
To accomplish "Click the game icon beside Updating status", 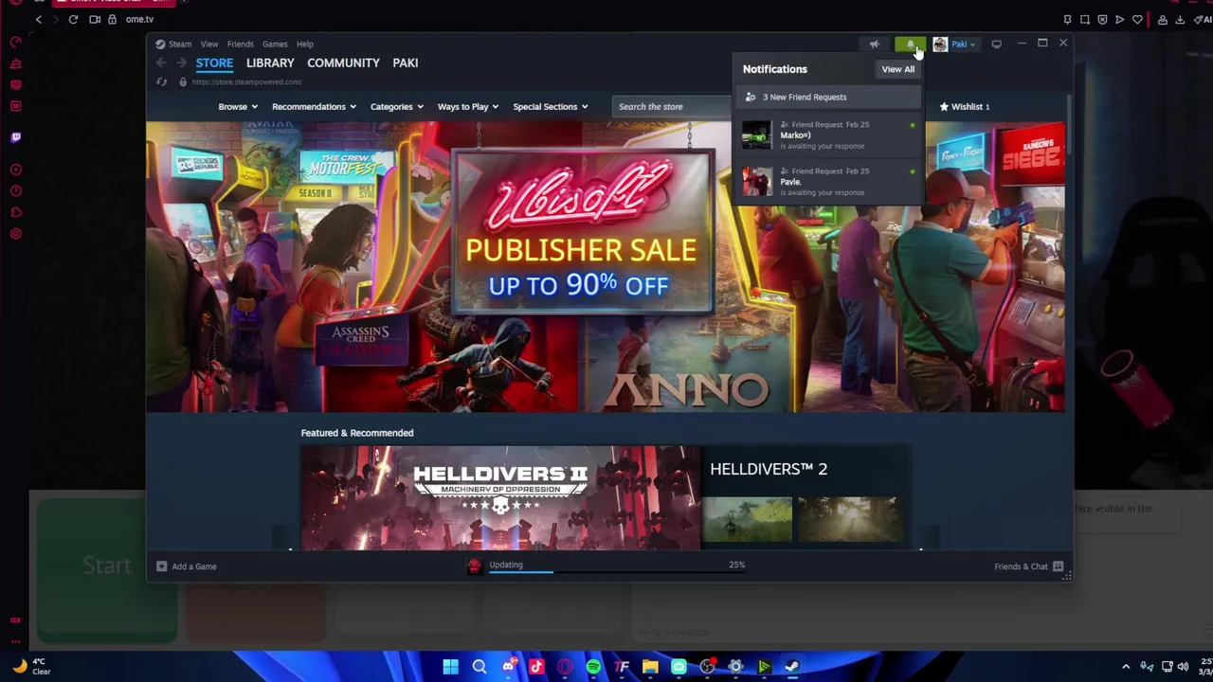I will (474, 566).
